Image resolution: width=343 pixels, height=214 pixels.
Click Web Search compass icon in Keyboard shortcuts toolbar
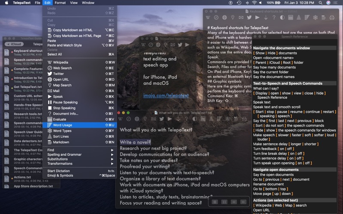coord(216,18)
